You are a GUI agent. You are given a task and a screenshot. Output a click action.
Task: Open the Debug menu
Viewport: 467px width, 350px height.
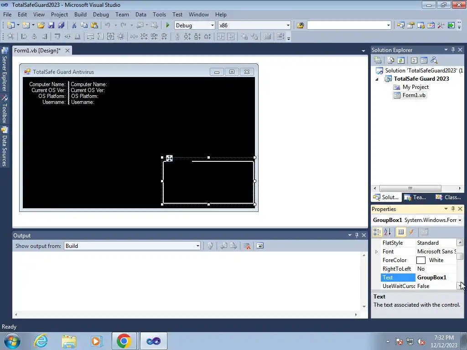point(101,14)
